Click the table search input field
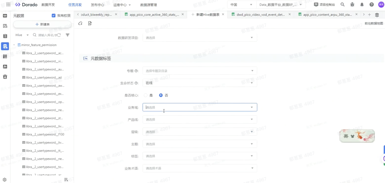Viewport: 385px width, 183px height. point(47,35)
